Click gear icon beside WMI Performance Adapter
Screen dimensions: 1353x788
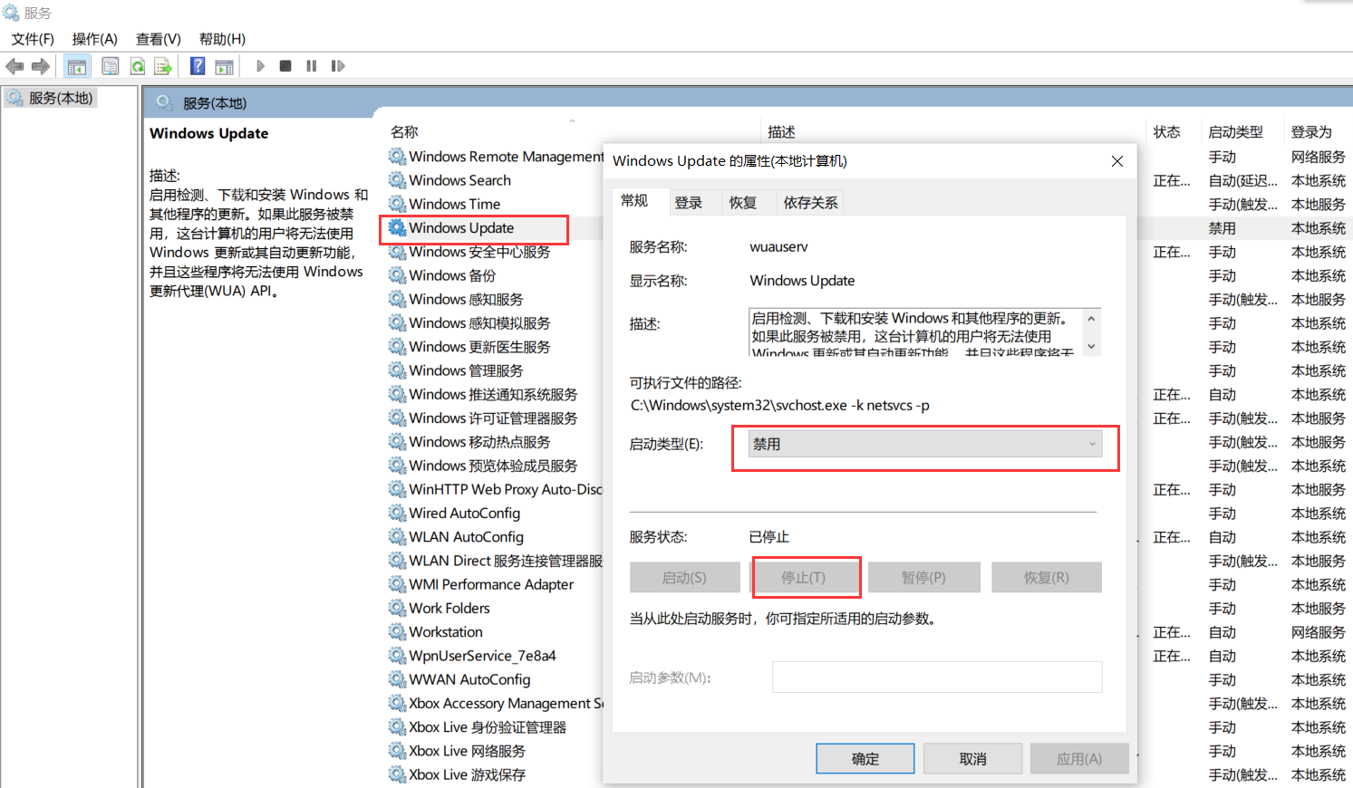click(397, 584)
